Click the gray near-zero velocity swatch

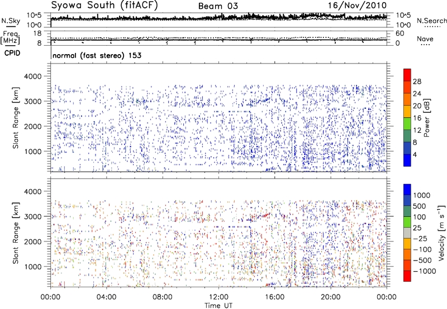coord(407,233)
